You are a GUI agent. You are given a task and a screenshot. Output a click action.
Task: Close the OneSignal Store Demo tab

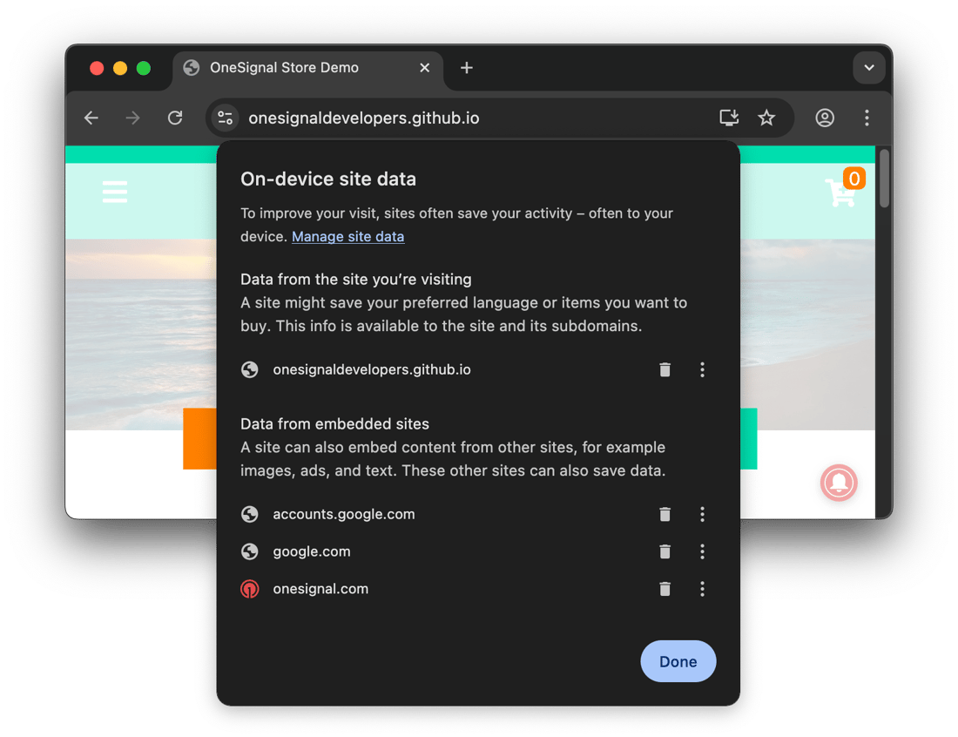tap(425, 68)
